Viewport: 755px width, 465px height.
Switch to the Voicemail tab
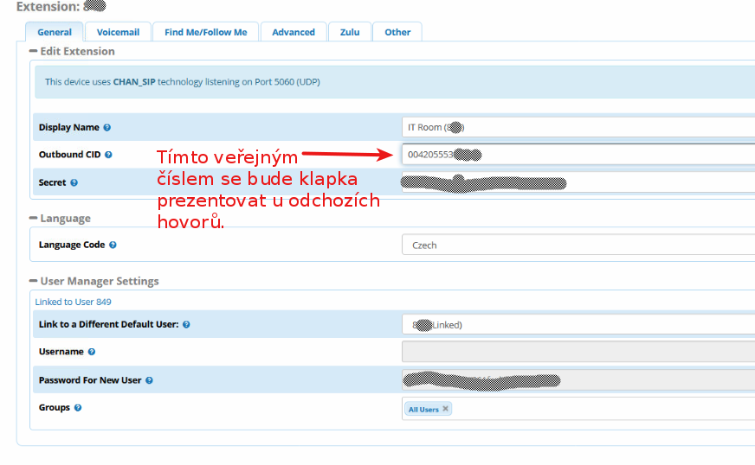pos(118,32)
